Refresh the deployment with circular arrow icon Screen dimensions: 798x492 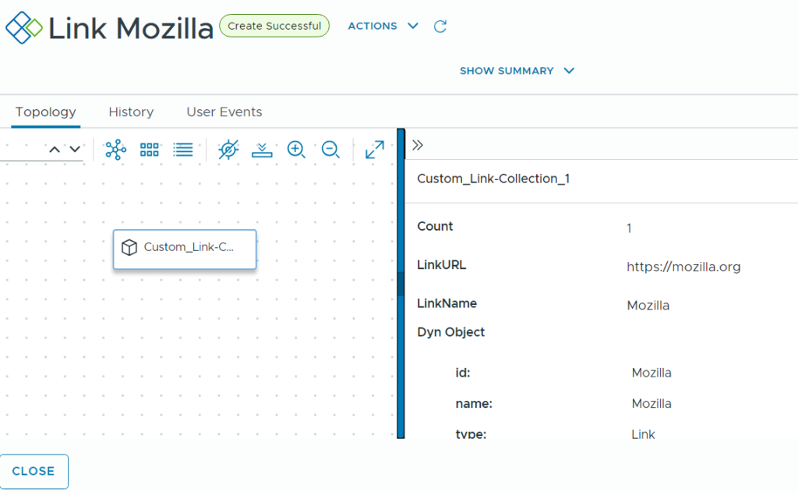pos(440,27)
